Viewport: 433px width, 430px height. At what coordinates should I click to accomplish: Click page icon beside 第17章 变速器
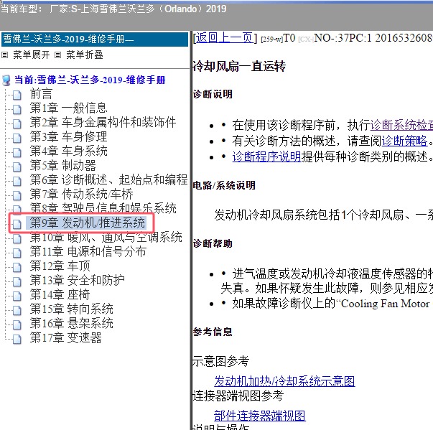click(x=17, y=339)
